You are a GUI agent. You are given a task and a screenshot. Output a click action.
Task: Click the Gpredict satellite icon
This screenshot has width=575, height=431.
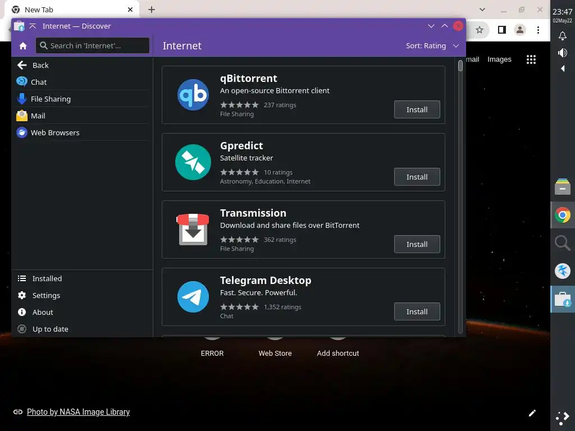[x=193, y=162]
